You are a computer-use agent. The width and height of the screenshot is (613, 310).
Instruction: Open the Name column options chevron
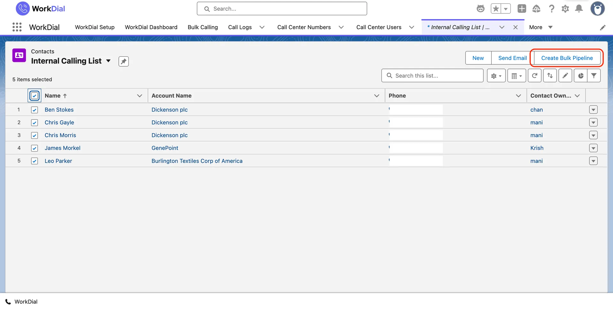point(140,96)
